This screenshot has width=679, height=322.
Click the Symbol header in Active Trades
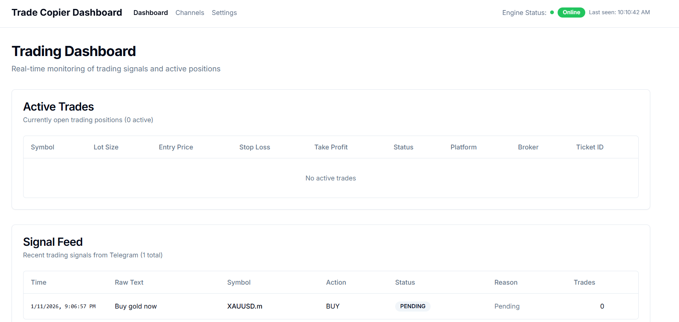click(43, 147)
